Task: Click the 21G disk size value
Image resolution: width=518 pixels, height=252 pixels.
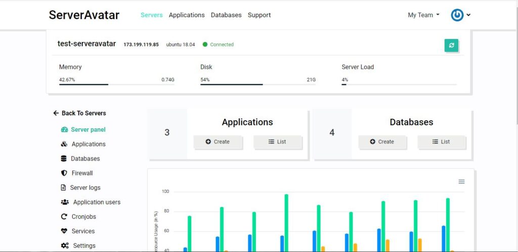Action: pyautogui.click(x=311, y=79)
